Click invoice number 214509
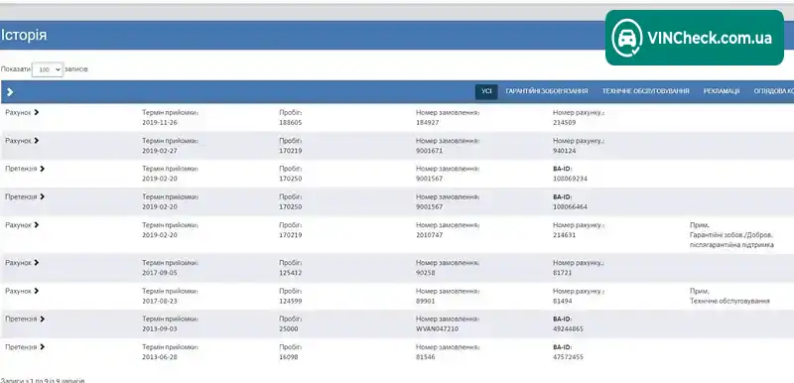 564,122
